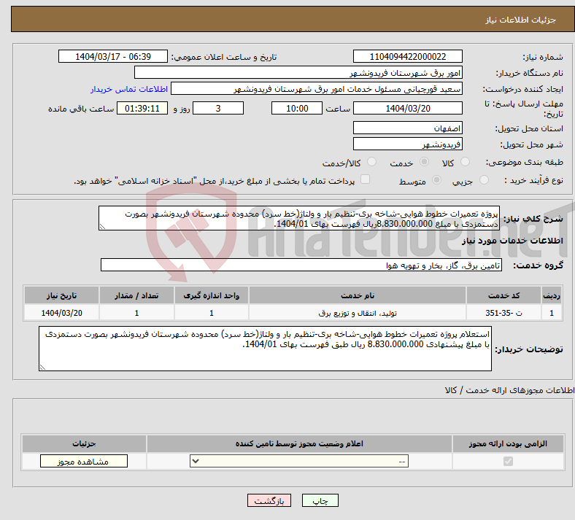Click the اعلام وضعیت مجوز توسط تامین کننده header
Image resolution: width=575 pixels, height=520 pixels.
pyautogui.click(x=299, y=443)
